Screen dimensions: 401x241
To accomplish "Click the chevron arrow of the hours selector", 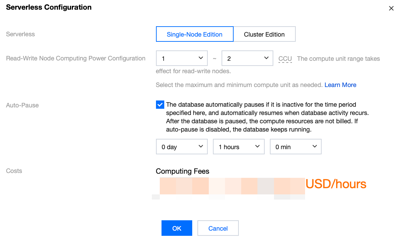I will [x=257, y=146].
